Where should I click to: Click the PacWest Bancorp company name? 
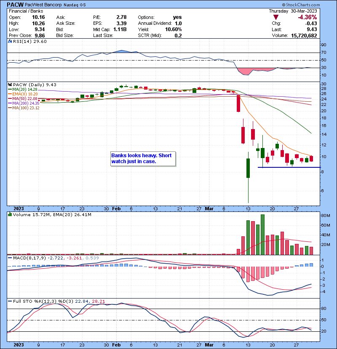point(43,5)
